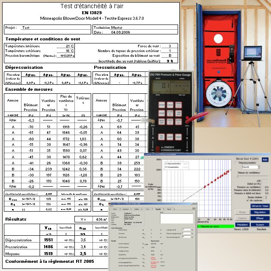Click the 'Test d'étanchéité à l'air' title
271x271 pixels.
tap(92, 6)
